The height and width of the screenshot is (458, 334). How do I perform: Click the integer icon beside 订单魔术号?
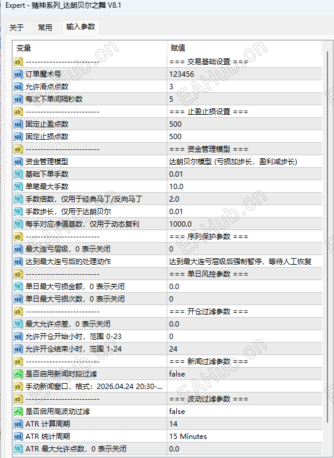(x=18, y=74)
